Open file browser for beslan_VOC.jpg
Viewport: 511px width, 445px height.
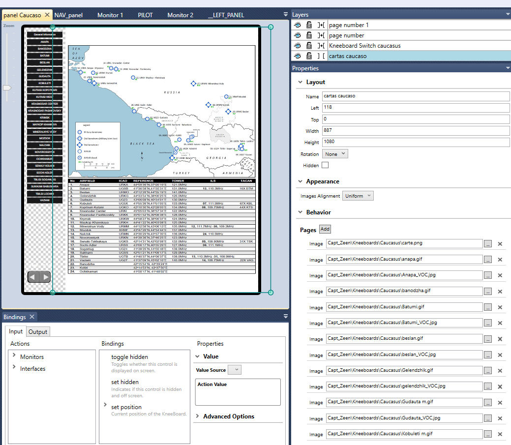pos(487,355)
